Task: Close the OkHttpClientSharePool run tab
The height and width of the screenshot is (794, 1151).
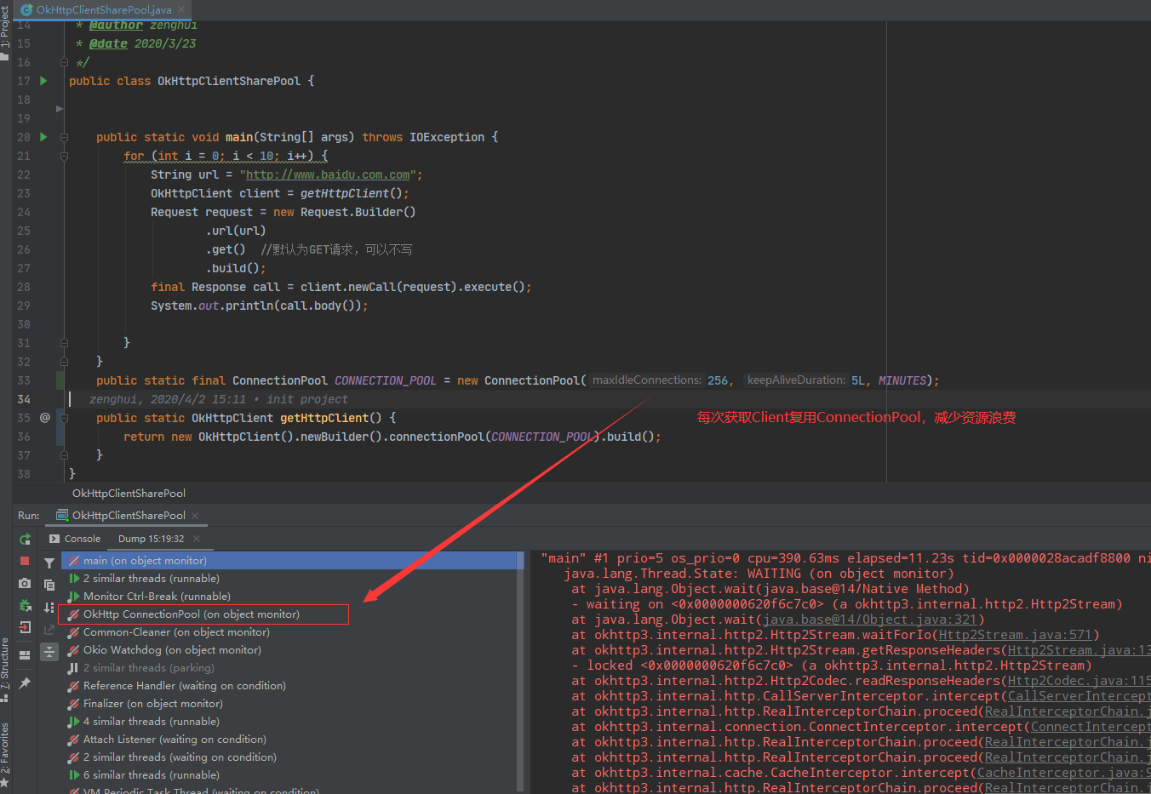Action: tap(195, 515)
